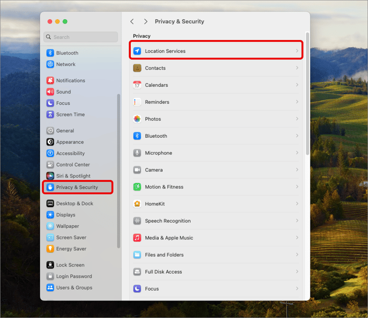Click the Notifications bell icon
The width and height of the screenshot is (368, 318).
click(x=50, y=80)
